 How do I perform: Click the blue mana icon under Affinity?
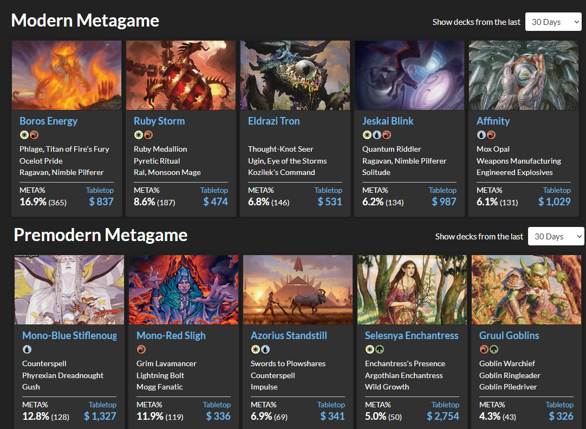coord(481,135)
